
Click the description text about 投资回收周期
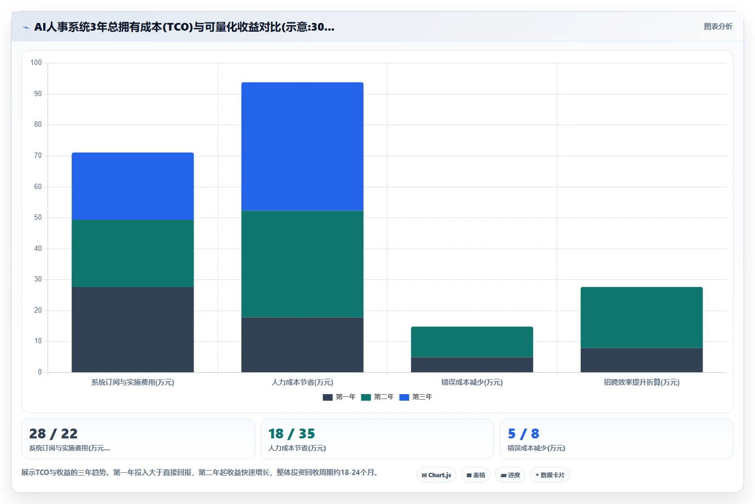(200, 472)
